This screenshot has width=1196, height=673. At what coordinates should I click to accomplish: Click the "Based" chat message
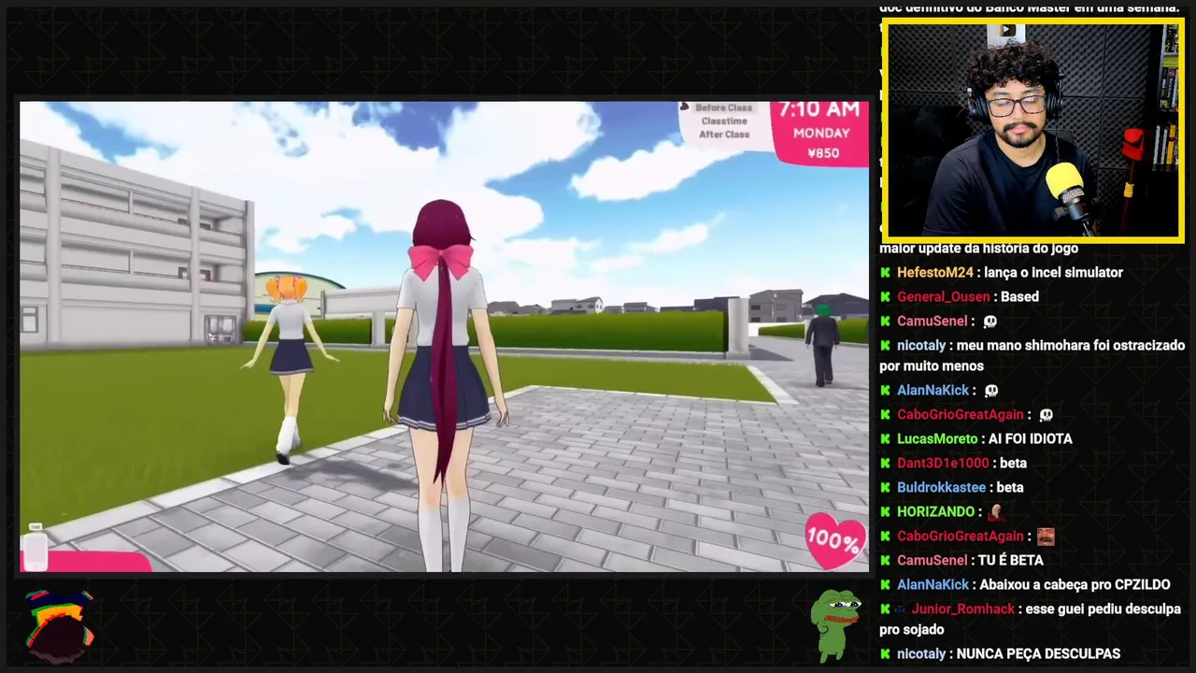pos(1019,296)
